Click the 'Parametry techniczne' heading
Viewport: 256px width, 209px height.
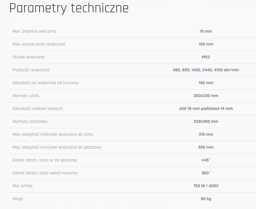pyautogui.click(x=69, y=8)
